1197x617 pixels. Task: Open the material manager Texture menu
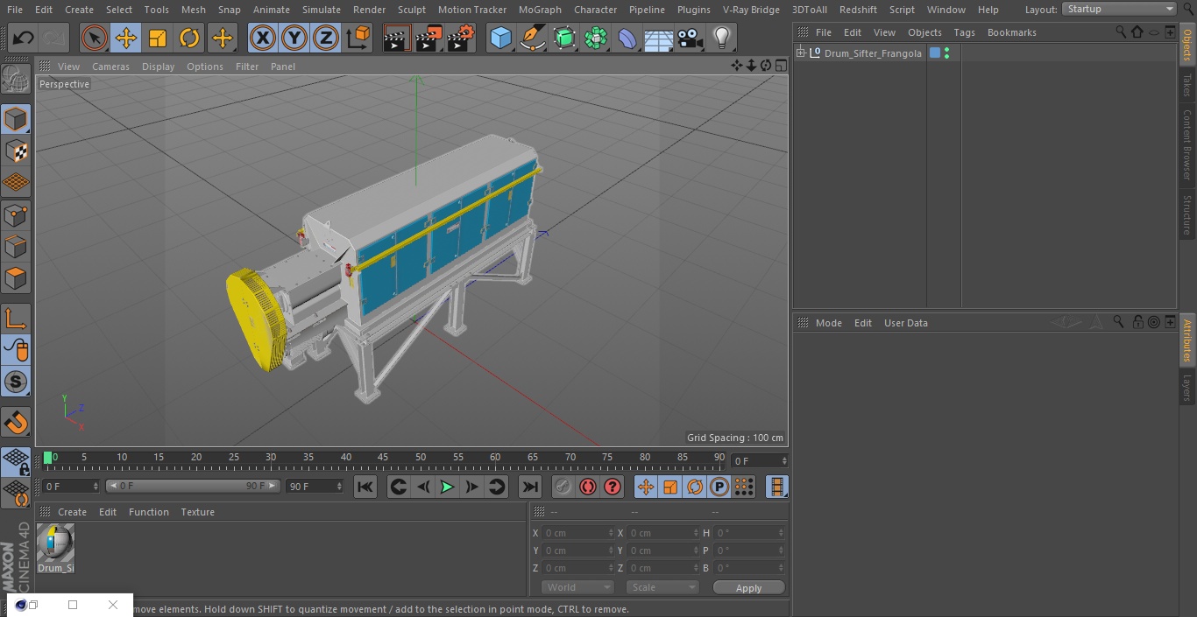197,512
